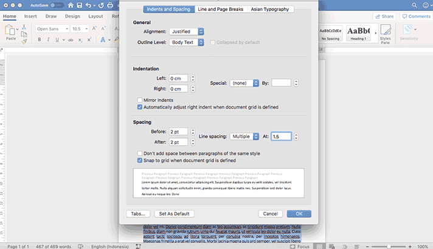Click the Copy icon in the ribbon
This screenshot has height=249, width=433.
point(24,34)
